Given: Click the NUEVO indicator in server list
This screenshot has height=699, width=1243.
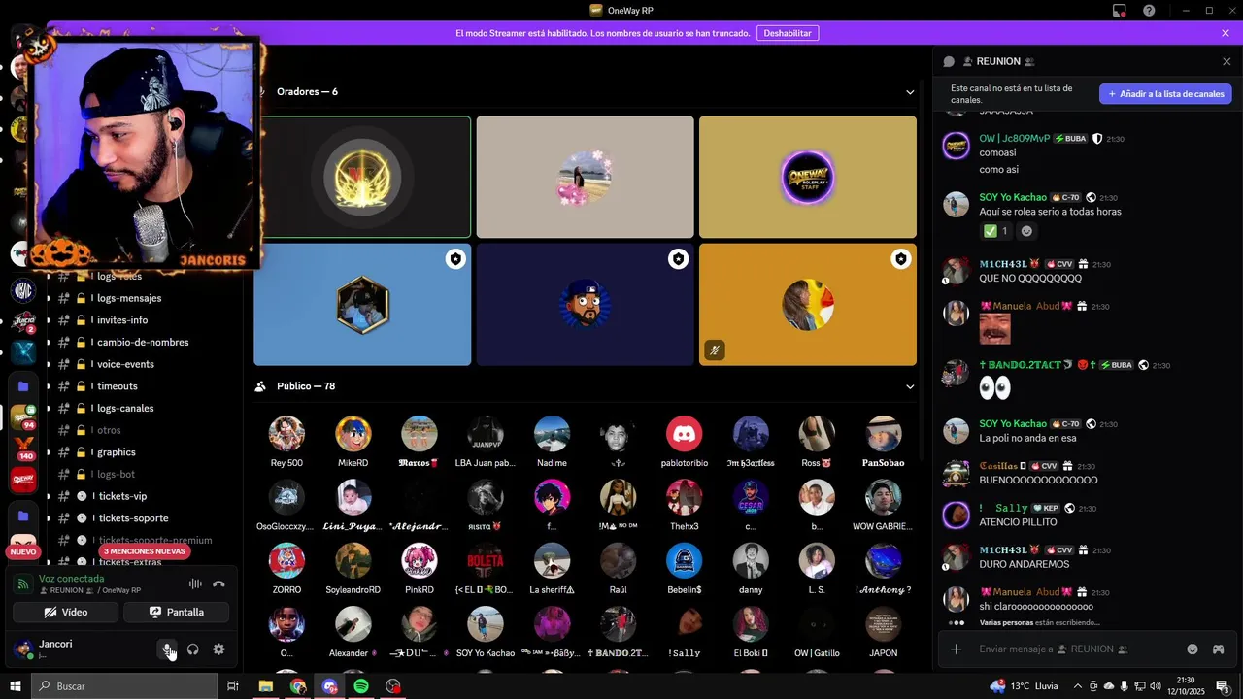Looking at the screenshot, I should pyautogui.click(x=22, y=551).
